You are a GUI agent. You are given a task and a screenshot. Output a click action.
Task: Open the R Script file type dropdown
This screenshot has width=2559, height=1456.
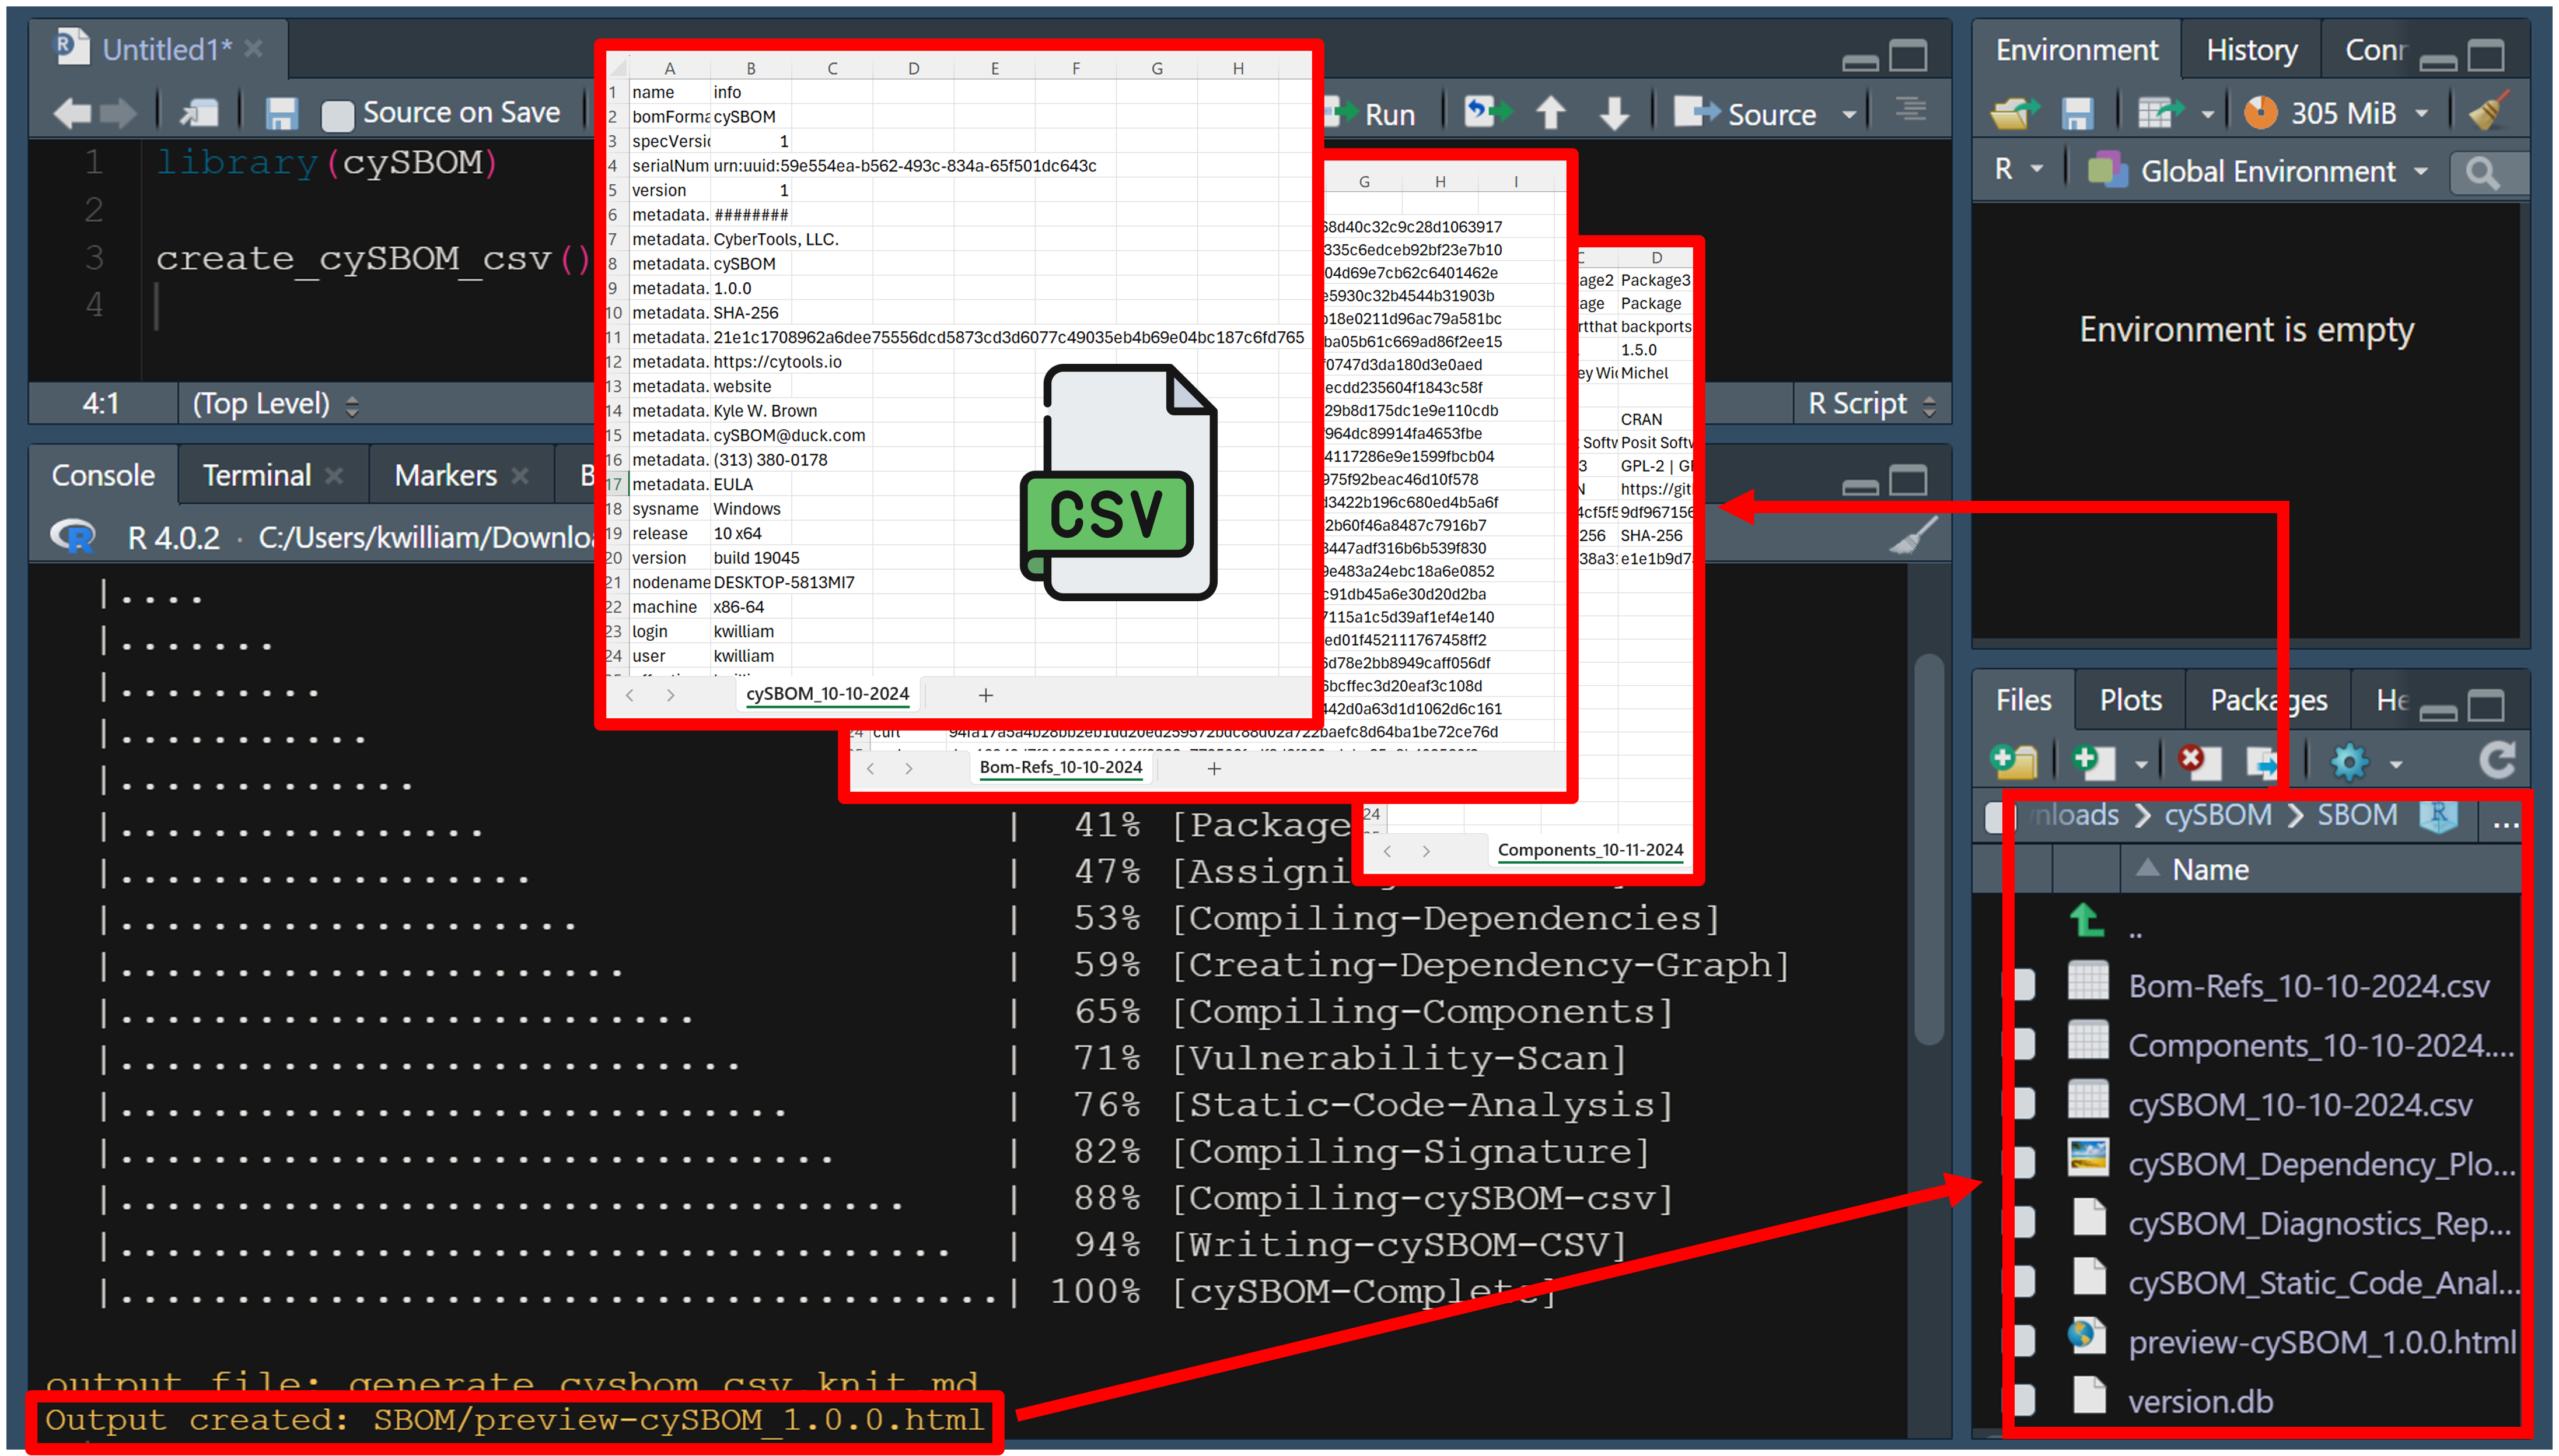pyautogui.click(x=1872, y=404)
